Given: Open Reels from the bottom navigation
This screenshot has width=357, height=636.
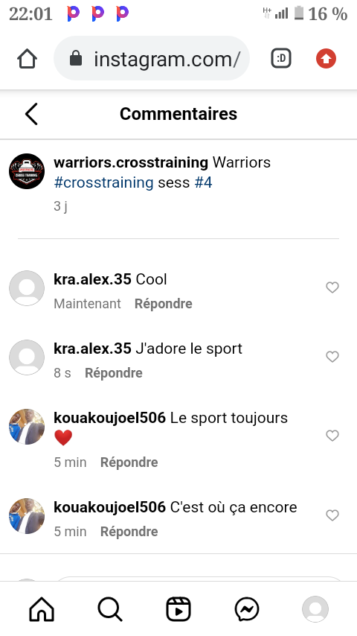Looking at the screenshot, I should pos(178,609).
